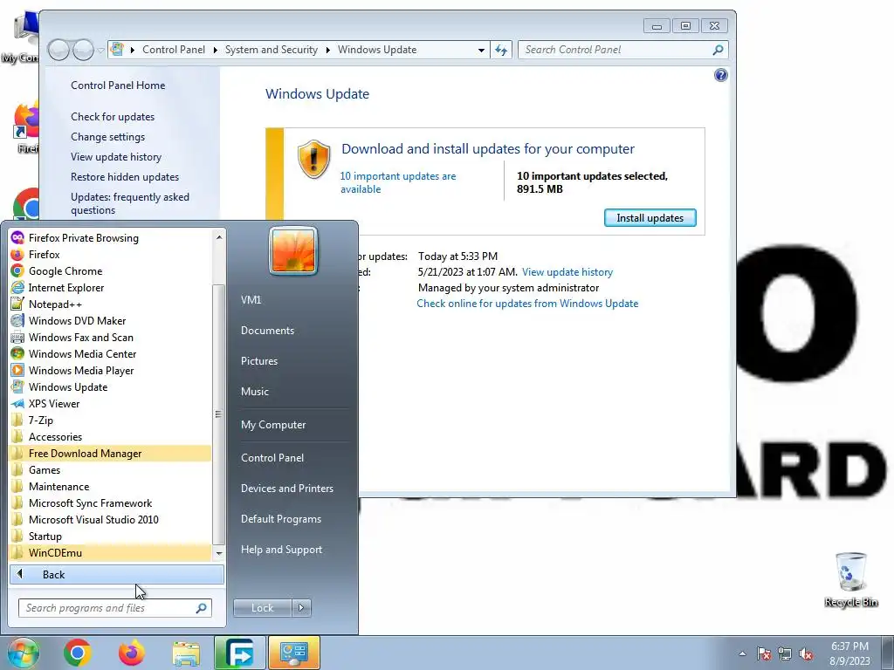894x670 pixels.
Task: Open Pictures from Start menu
Action: (258, 360)
